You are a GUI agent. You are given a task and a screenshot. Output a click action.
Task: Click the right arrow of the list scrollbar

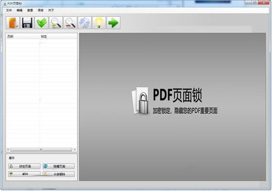point(75,150)
